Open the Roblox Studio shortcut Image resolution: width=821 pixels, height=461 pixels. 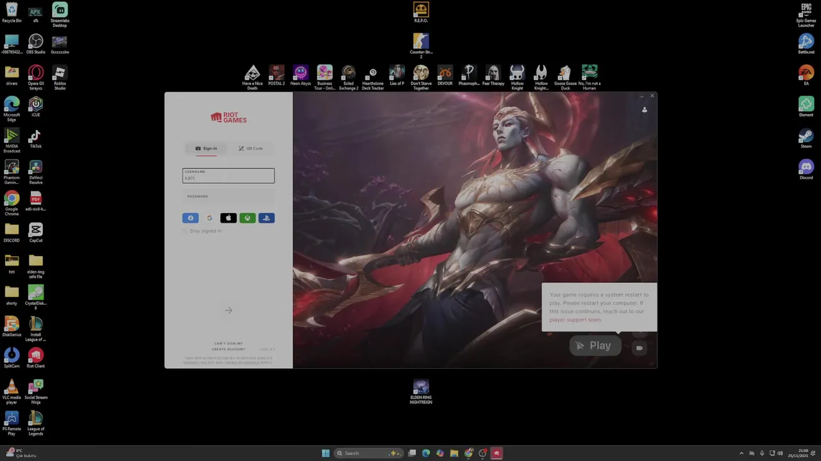click(60, 77)
